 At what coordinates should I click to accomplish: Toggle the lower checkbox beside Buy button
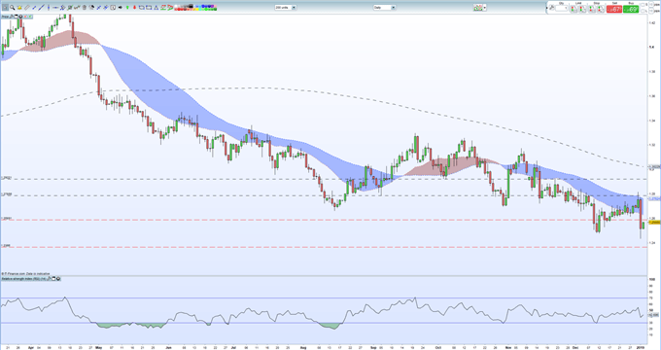tap(643, 11)
